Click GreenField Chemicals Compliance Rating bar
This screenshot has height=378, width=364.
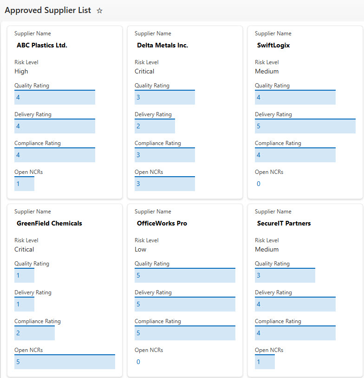pyautogui.click(x=34, y=333)
